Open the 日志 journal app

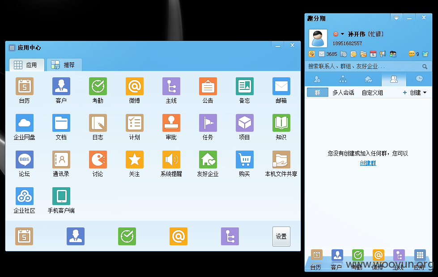point(98,123)
